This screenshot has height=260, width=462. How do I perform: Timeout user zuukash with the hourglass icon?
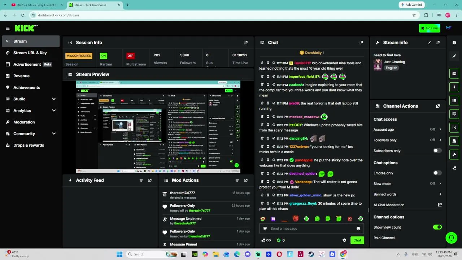[x=268, y=85]
